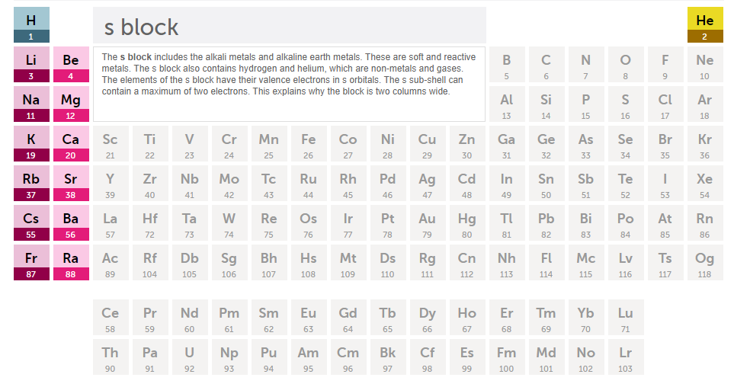Click the s block description text
This screenshot has height=387, width=734.
288,74
